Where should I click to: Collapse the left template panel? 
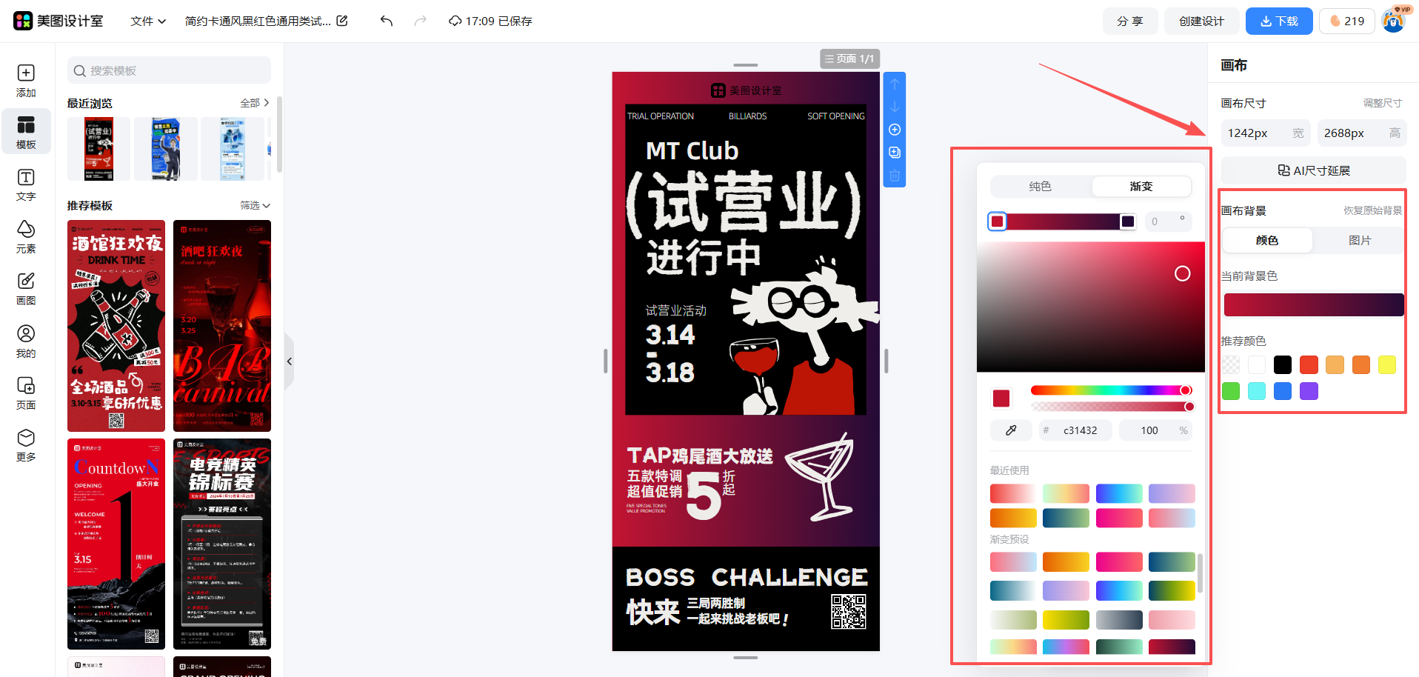point(290,361)
